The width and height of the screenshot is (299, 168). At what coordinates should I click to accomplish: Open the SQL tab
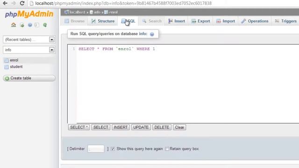(128, 21)
